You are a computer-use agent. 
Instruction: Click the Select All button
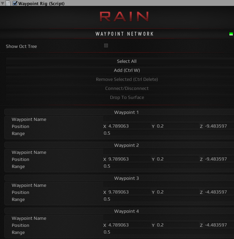(x=120, y=61)
